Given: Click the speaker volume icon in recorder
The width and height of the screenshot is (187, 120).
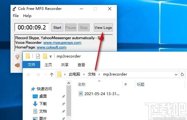Looking at the screenshot, I should 17,65.
